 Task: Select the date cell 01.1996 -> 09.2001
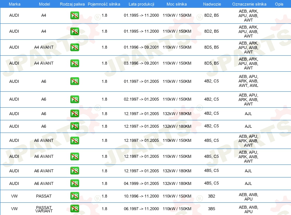coord(141,47)
